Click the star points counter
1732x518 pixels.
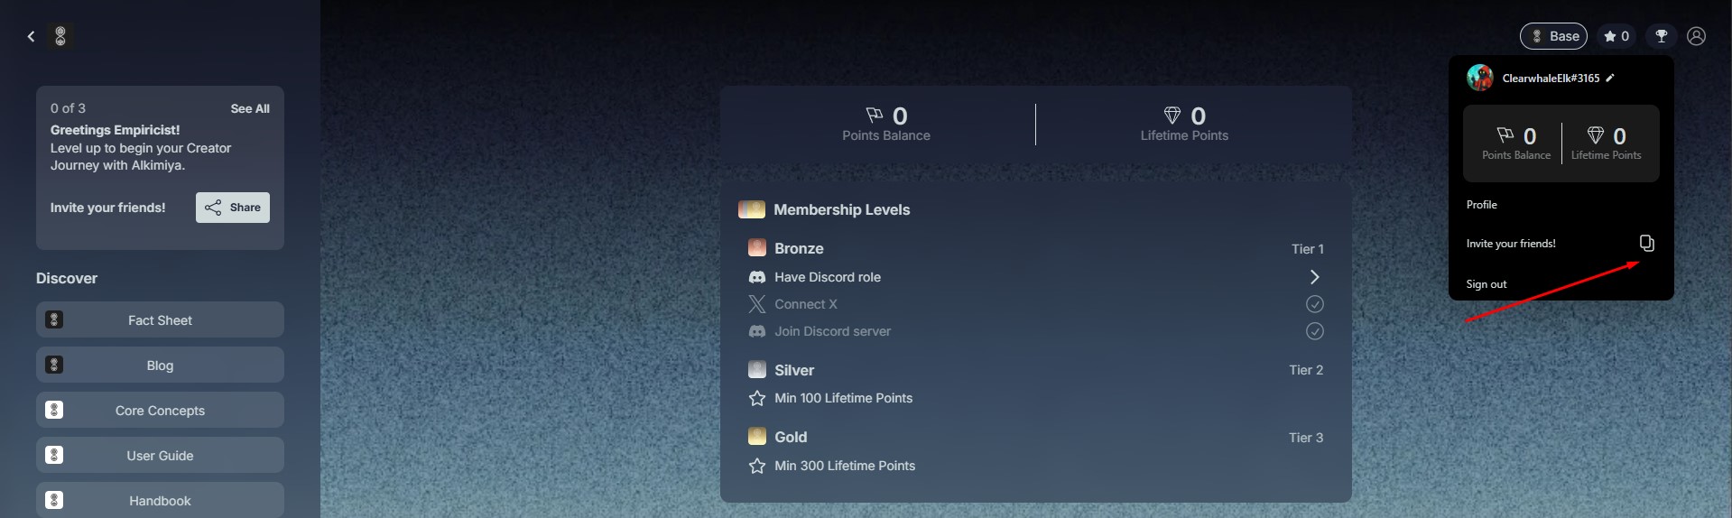(x=1616, y=36)
